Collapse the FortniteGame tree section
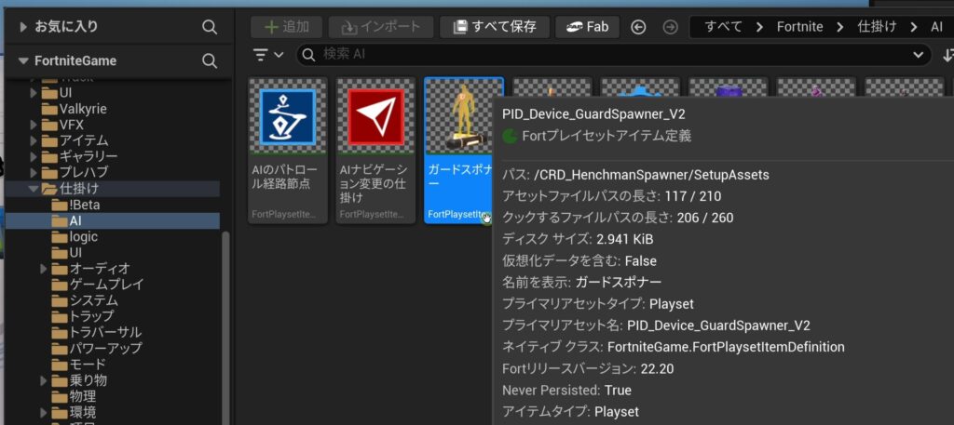The height and width of the screenshot is (425, 954). (23, 61)
